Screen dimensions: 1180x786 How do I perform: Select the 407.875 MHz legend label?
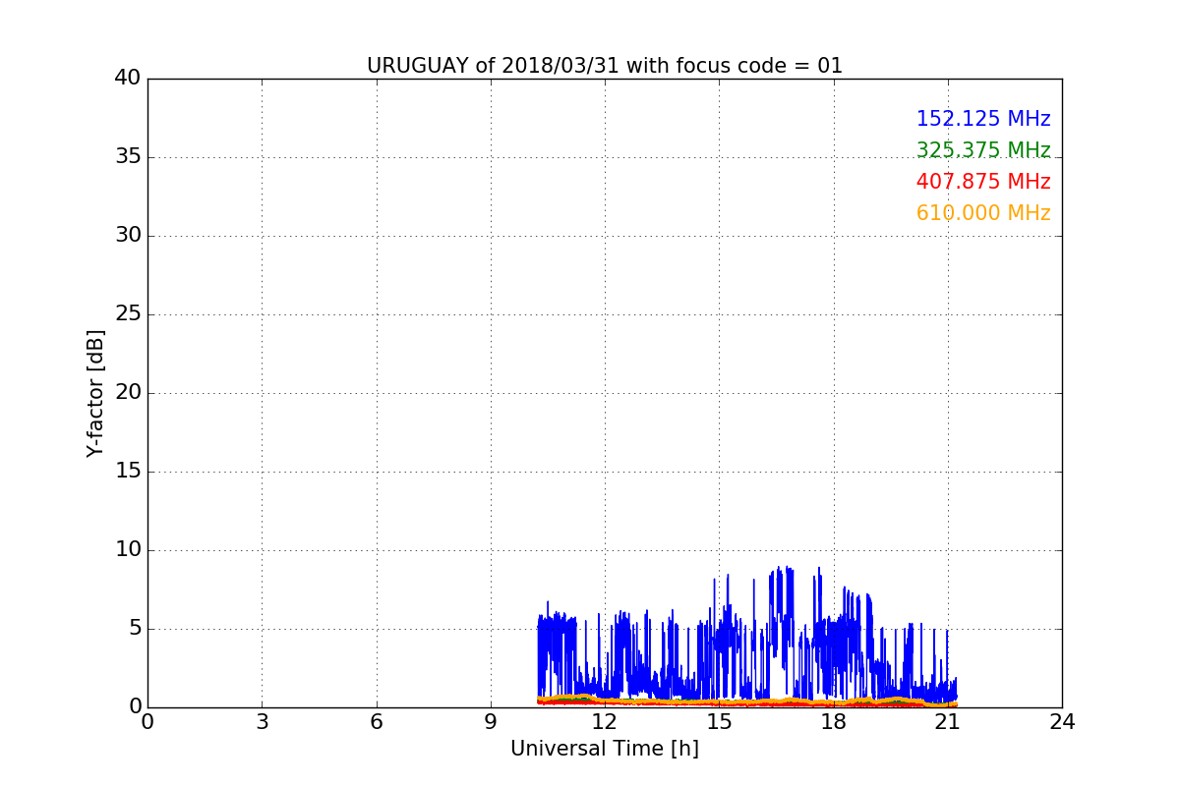pyautogui.click(x=983, y=182)
